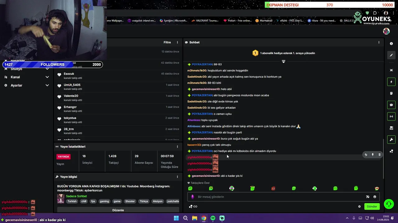Click the Gönder send button

tap(372, 207)
